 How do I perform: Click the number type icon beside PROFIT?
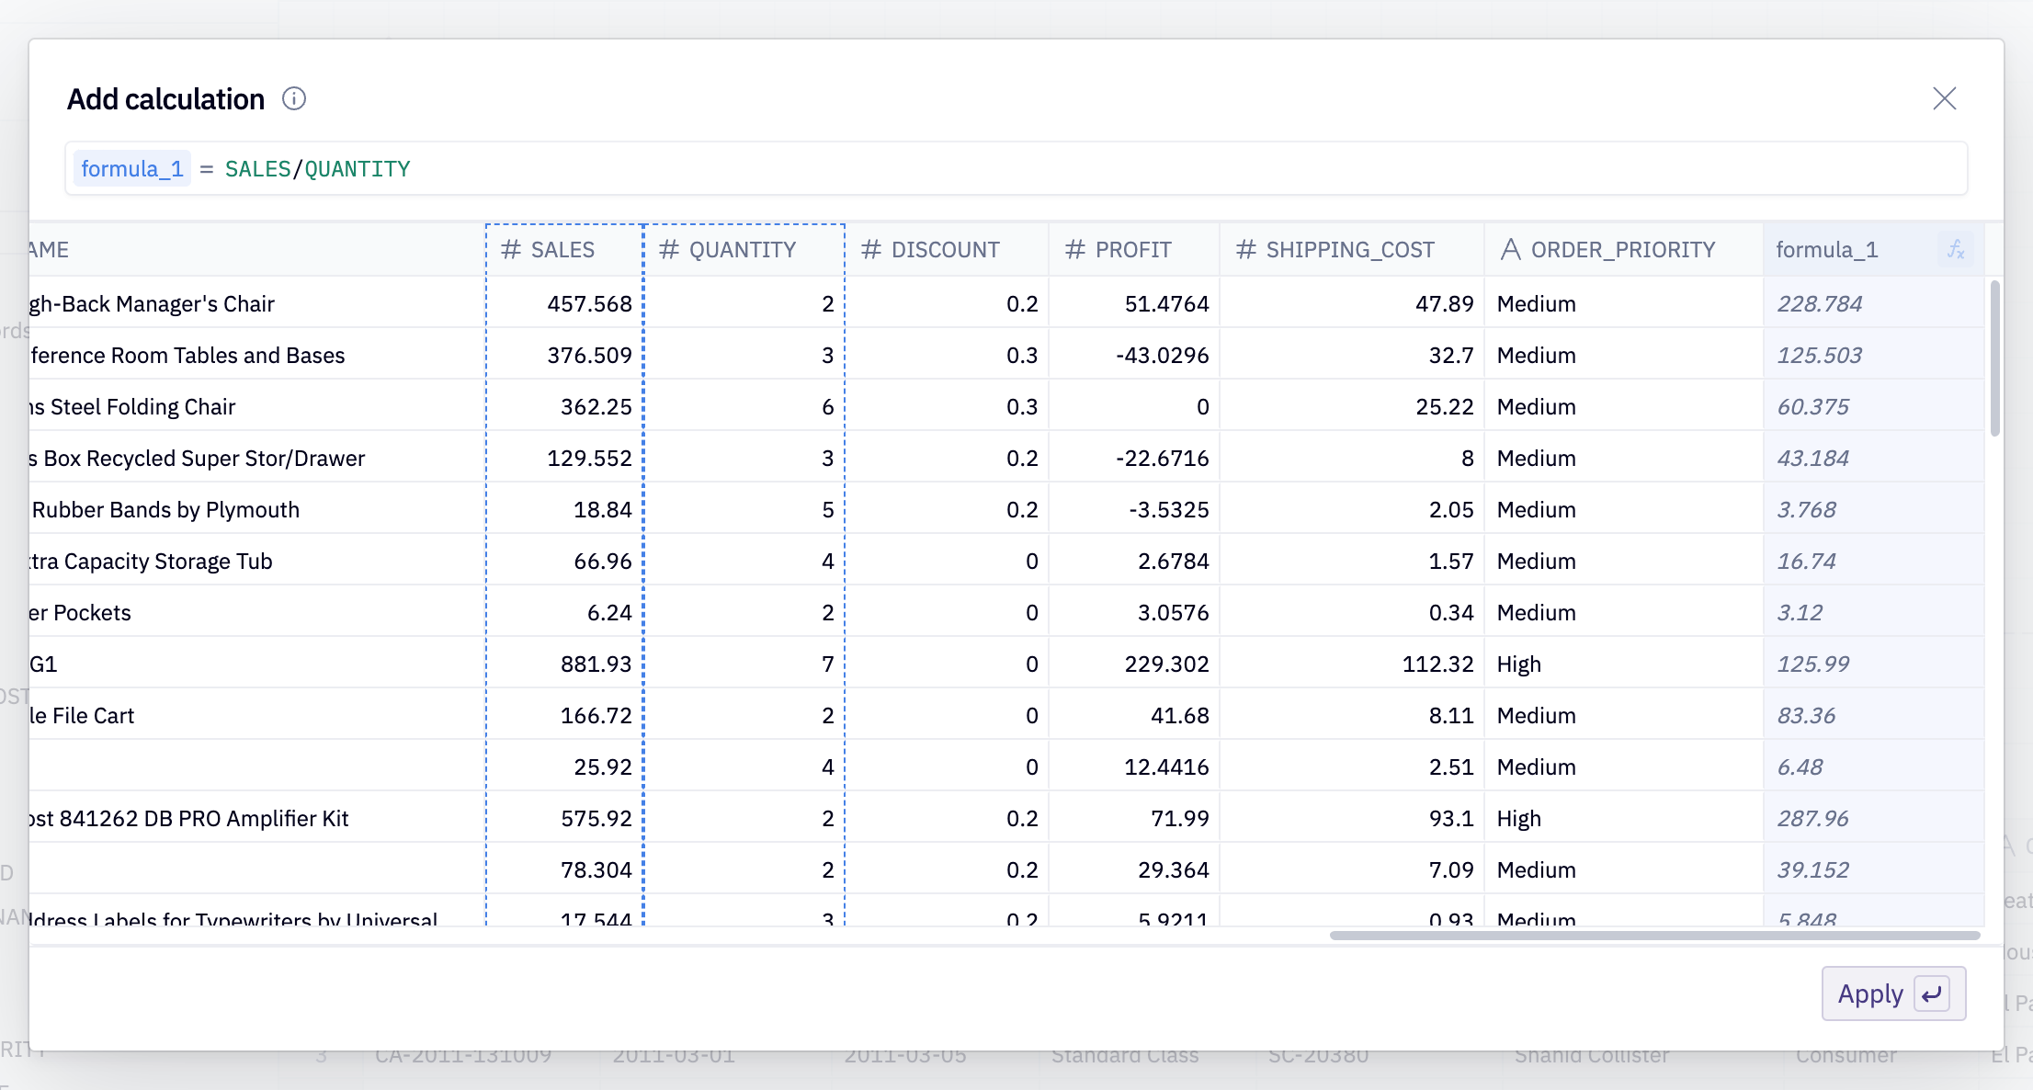point(1075,249)
